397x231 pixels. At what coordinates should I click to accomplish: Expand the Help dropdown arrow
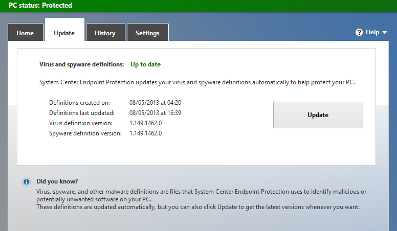[384, 32]
